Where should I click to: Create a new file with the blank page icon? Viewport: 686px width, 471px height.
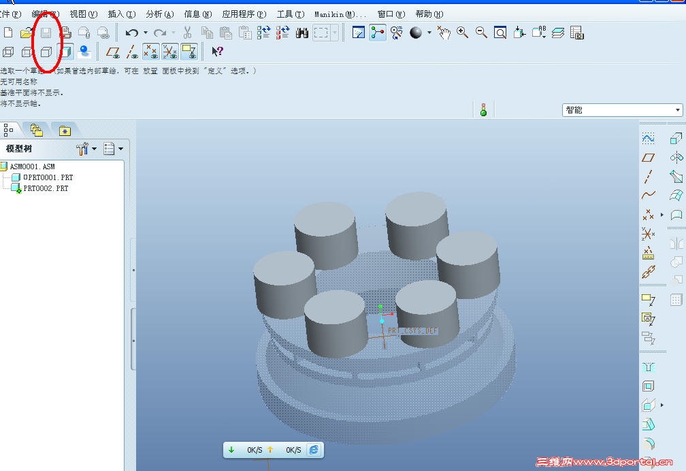(8, 33)
